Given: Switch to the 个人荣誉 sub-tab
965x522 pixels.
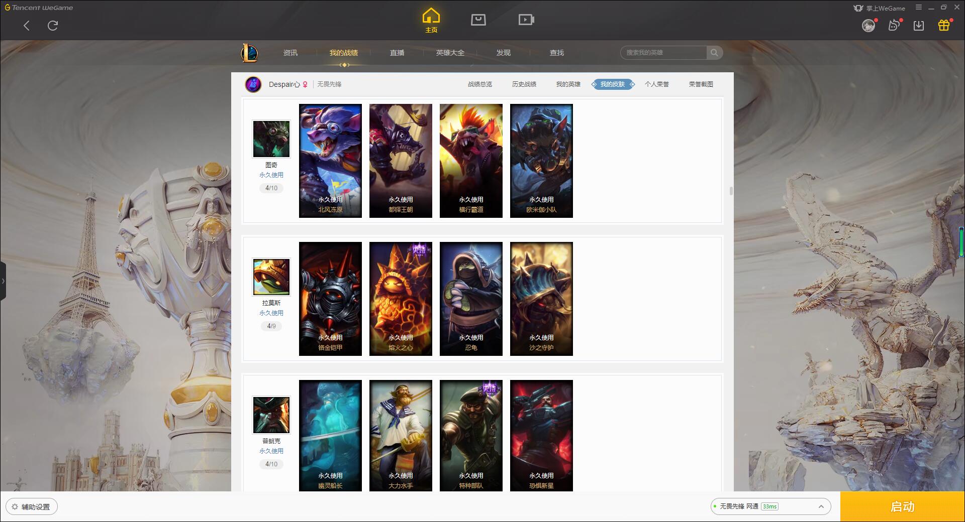Looking at the screenshot, I should click(657, 84).
